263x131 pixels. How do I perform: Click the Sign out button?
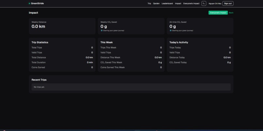[228, 4]
